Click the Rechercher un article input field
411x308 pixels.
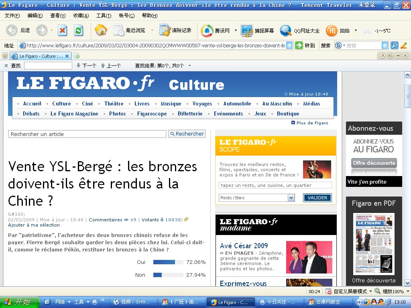(x=87, y=134)
